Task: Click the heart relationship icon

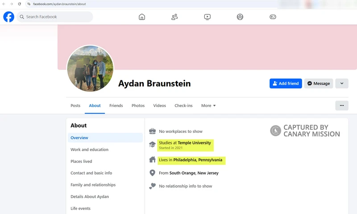Action: pyautogui.click(x=152, y=186)
